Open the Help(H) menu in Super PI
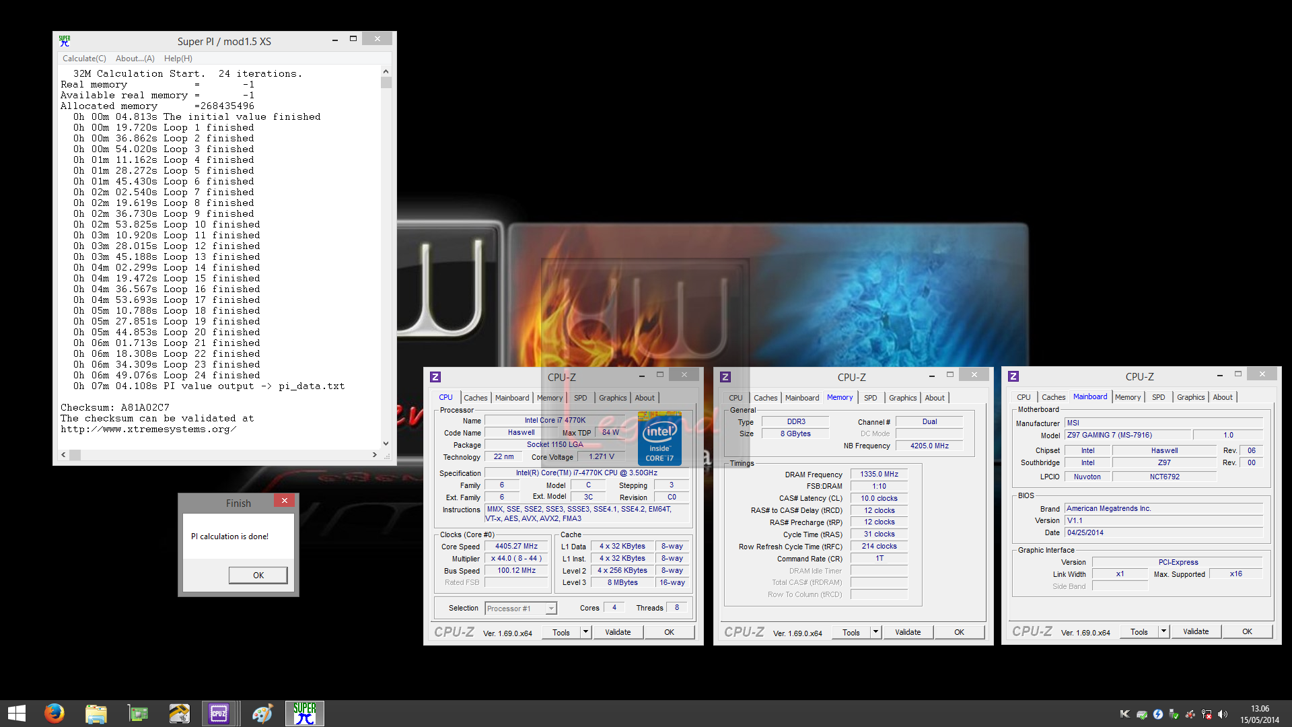Image resolution: width=1292 pixels, height=727 pixels. coord(178,59)
